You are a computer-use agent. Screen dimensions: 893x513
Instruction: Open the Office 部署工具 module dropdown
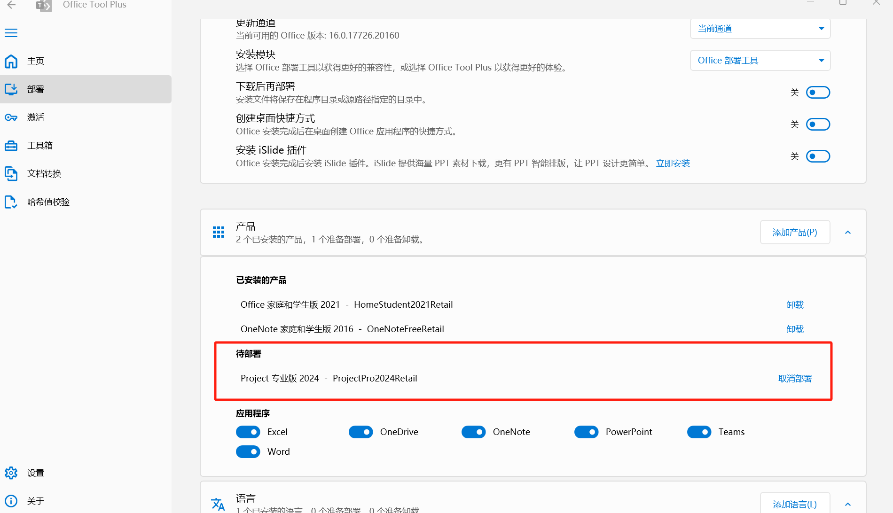click(760, 61)
